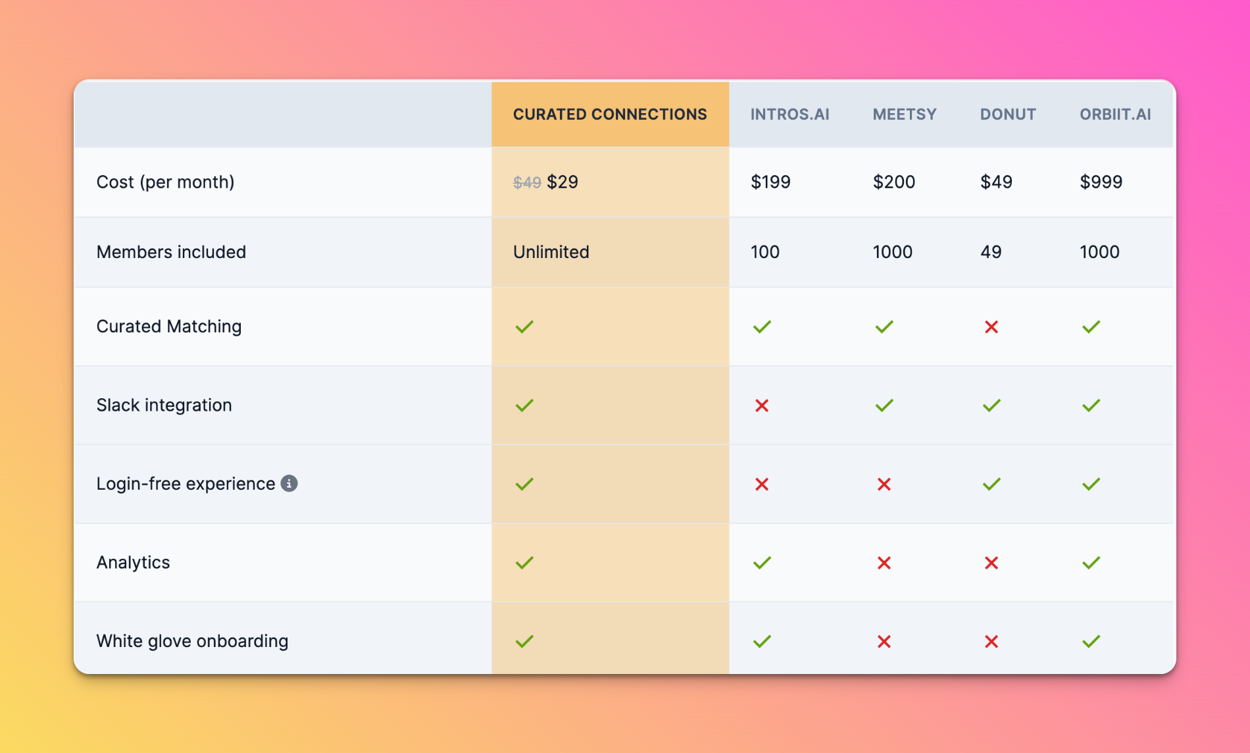Click the Meetsy red cross for White glove onboarding
Viewport: 1250px width, 753px height.
click(x=884, y=641)
